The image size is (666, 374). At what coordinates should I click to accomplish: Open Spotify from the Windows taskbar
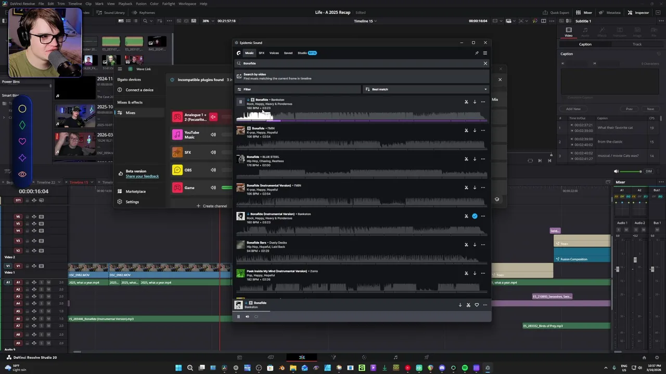(465, 368)
